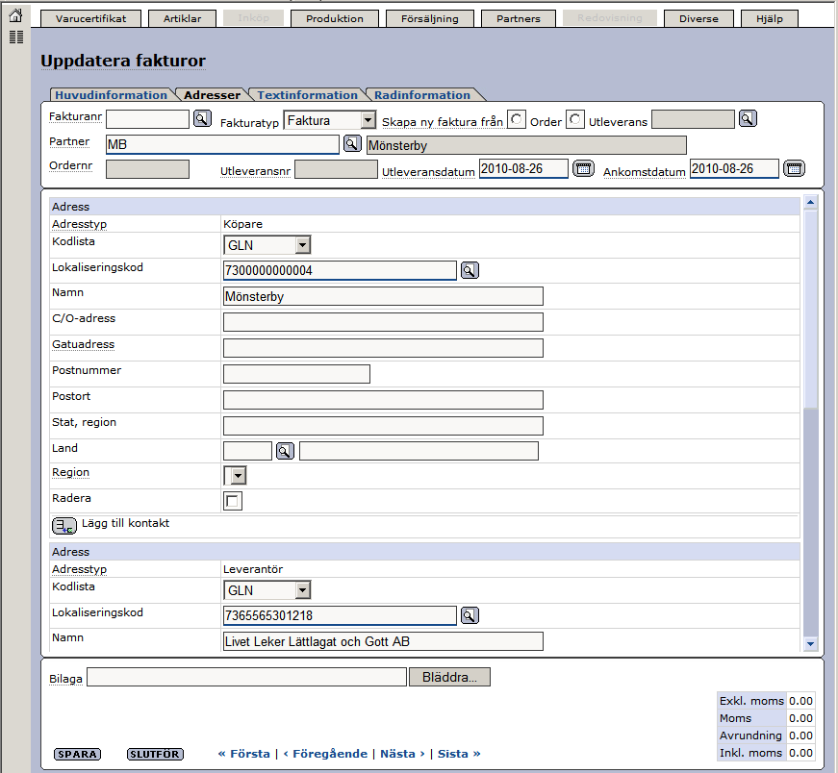The image size is (838, 773).
Task: Tick the Radera checkbox
Action: tap(233, 501)
